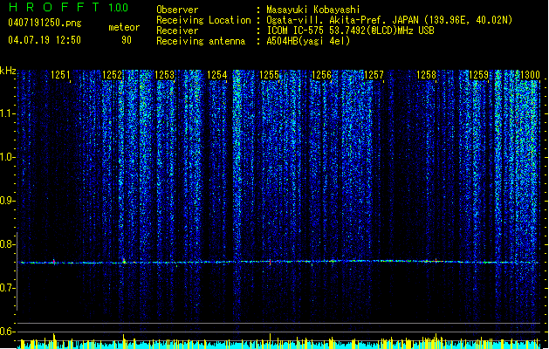Screen dimensions: 549x349
Task: Click the kHz axis unit label
Action: (8, 71)
